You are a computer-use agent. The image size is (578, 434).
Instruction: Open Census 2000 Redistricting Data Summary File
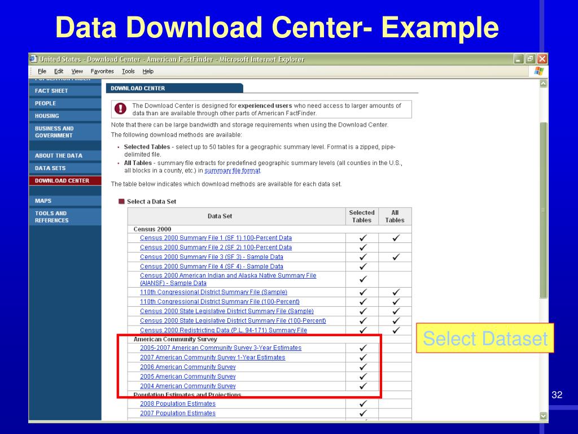[224, 330]
